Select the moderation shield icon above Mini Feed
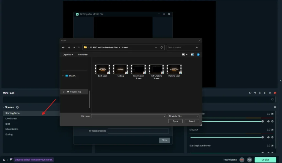The width and height of the screenshot is (282, 163). click(x=250, y=93)
